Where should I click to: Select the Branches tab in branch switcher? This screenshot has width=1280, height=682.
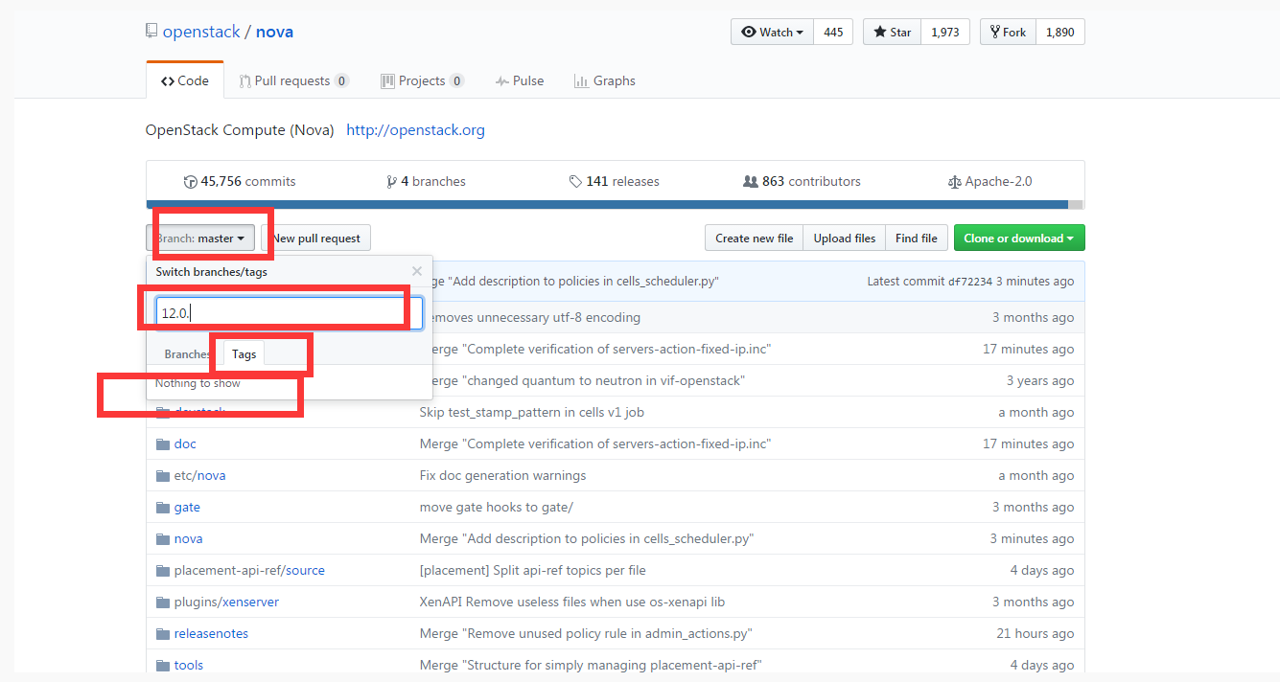(x=188, y=354)
